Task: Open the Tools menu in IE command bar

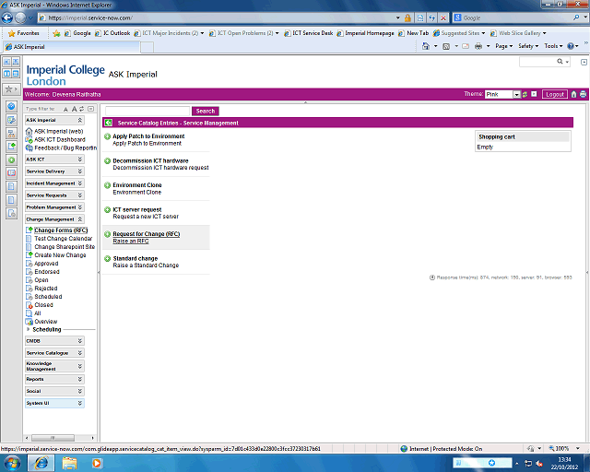Action: coord(552,45)
